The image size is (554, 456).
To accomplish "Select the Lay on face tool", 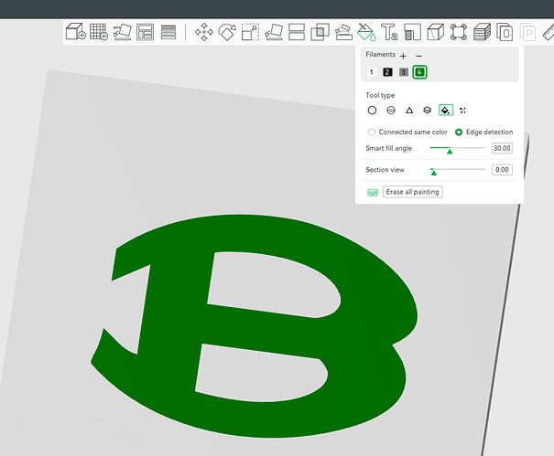I will pos(274,32).
